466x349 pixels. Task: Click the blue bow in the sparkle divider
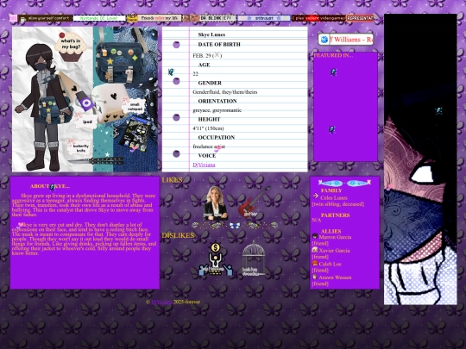(235, 226)
